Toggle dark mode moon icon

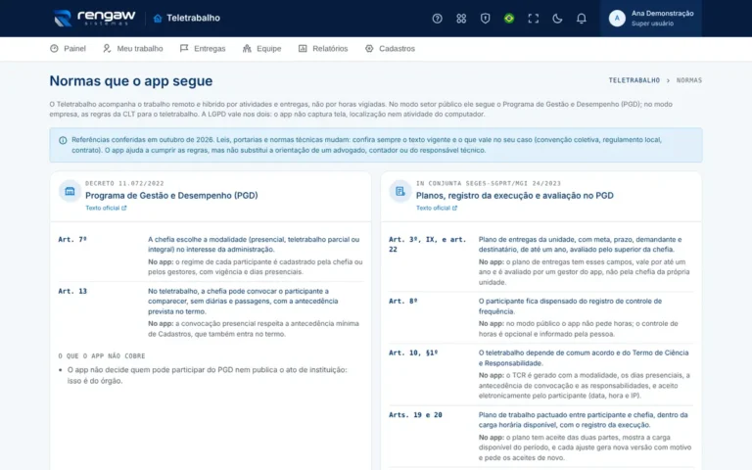(557, 19)
